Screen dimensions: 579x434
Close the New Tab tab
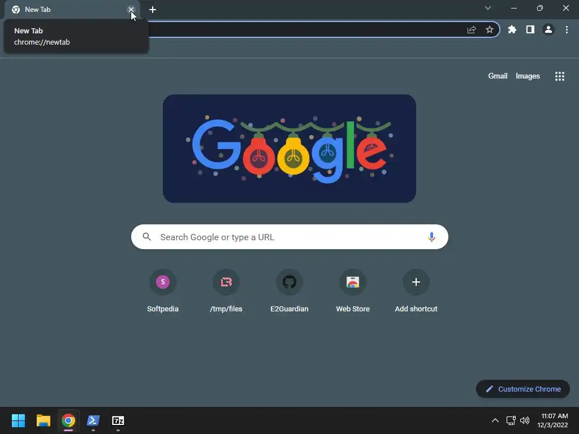[131, 10]
